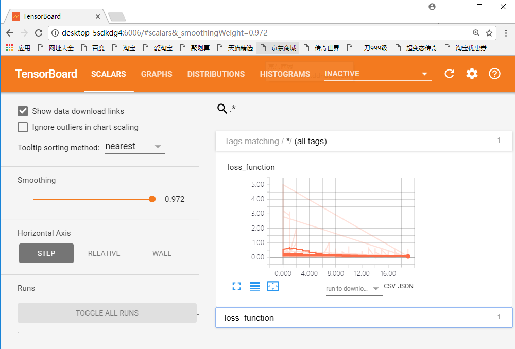The image size is (515, 349).
Task: Open the 应用 apps shortcut
Action: pyautogui.click(x=18, y=48)
